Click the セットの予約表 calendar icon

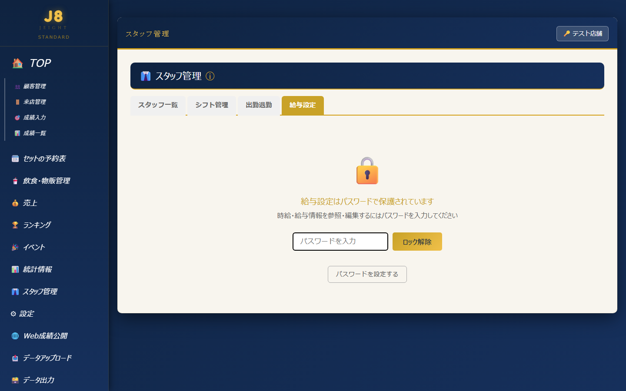click(x=15, y=159)
